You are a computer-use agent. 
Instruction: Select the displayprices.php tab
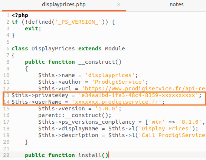coord(64,4)
